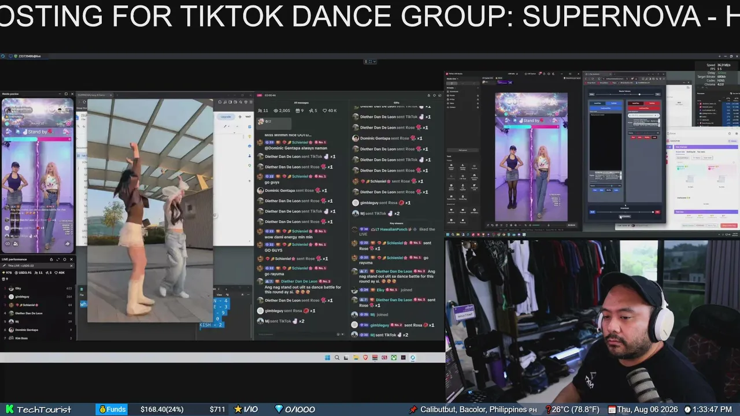This screenshot has height=416, width=740.
Task: Select Dominic Gentapa row in LIVE performance ranking
Action: pos(38,330)
